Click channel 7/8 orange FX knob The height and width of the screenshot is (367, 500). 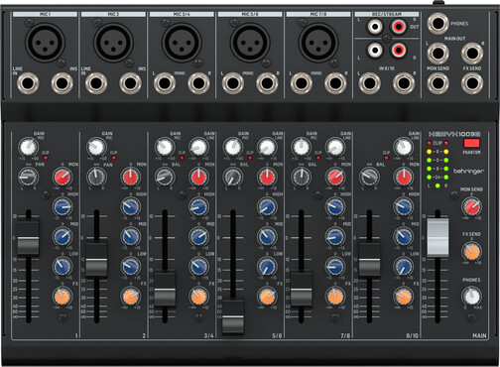pos(335,297)
